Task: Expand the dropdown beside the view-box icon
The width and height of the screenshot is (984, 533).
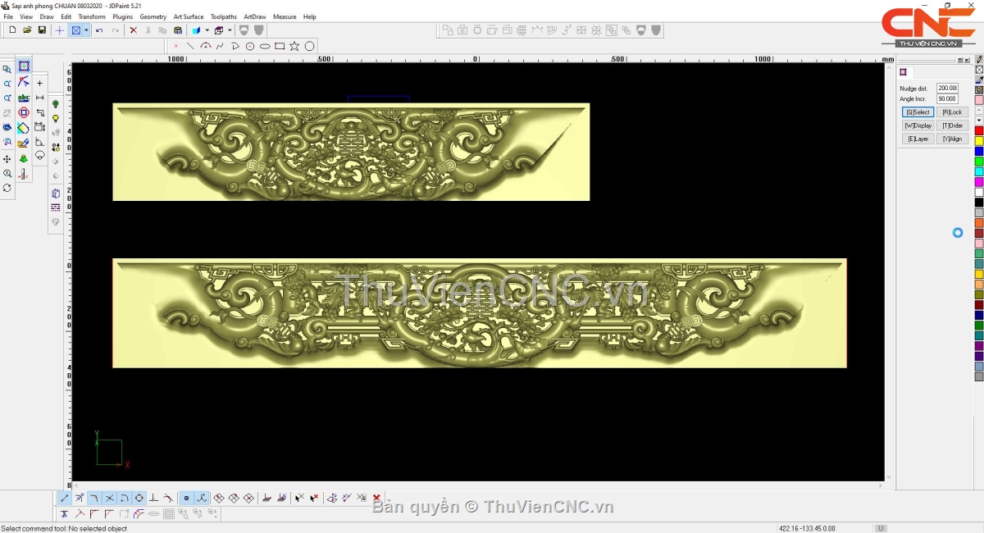Action: 86,30
